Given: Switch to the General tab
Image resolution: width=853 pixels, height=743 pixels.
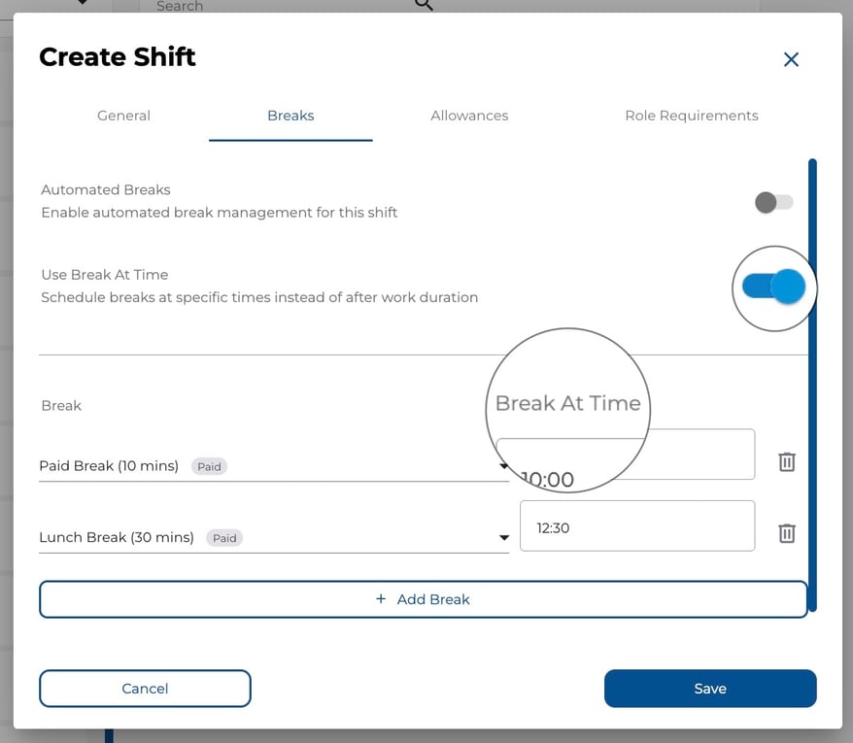Looking at the screenshot, I should coord(123,116).
